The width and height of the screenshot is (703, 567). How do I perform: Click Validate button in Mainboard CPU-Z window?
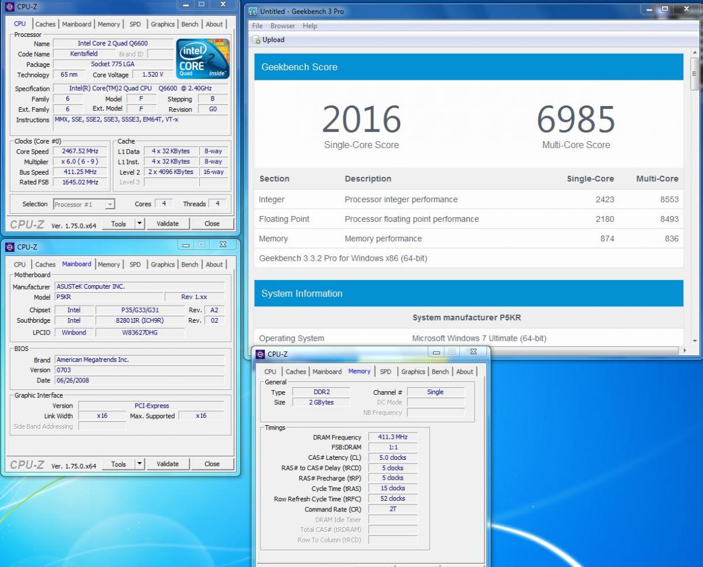pyautogui.click(x=168, y=463)
